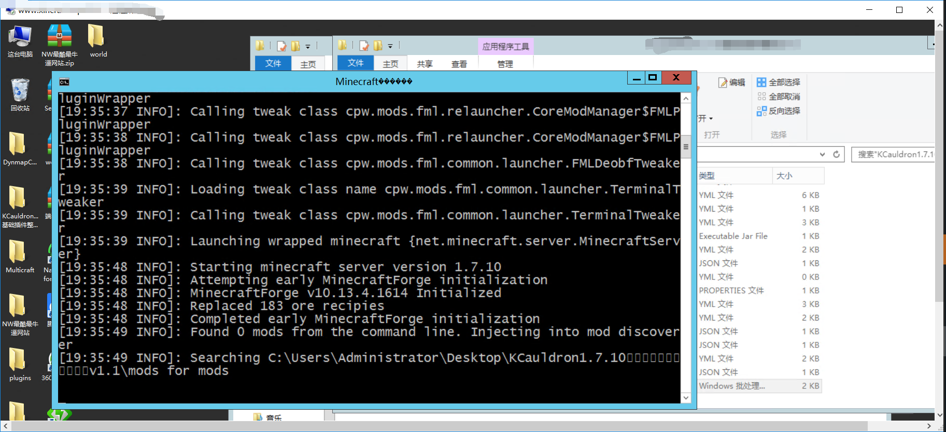Select the 回收站 recycle bin icon

point(20,95)
